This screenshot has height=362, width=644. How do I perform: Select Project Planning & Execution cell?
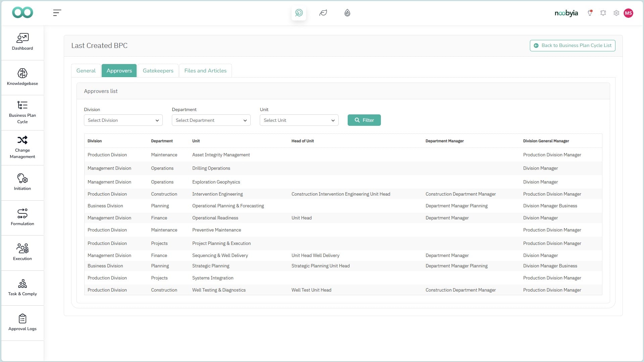tap(221, 243)
